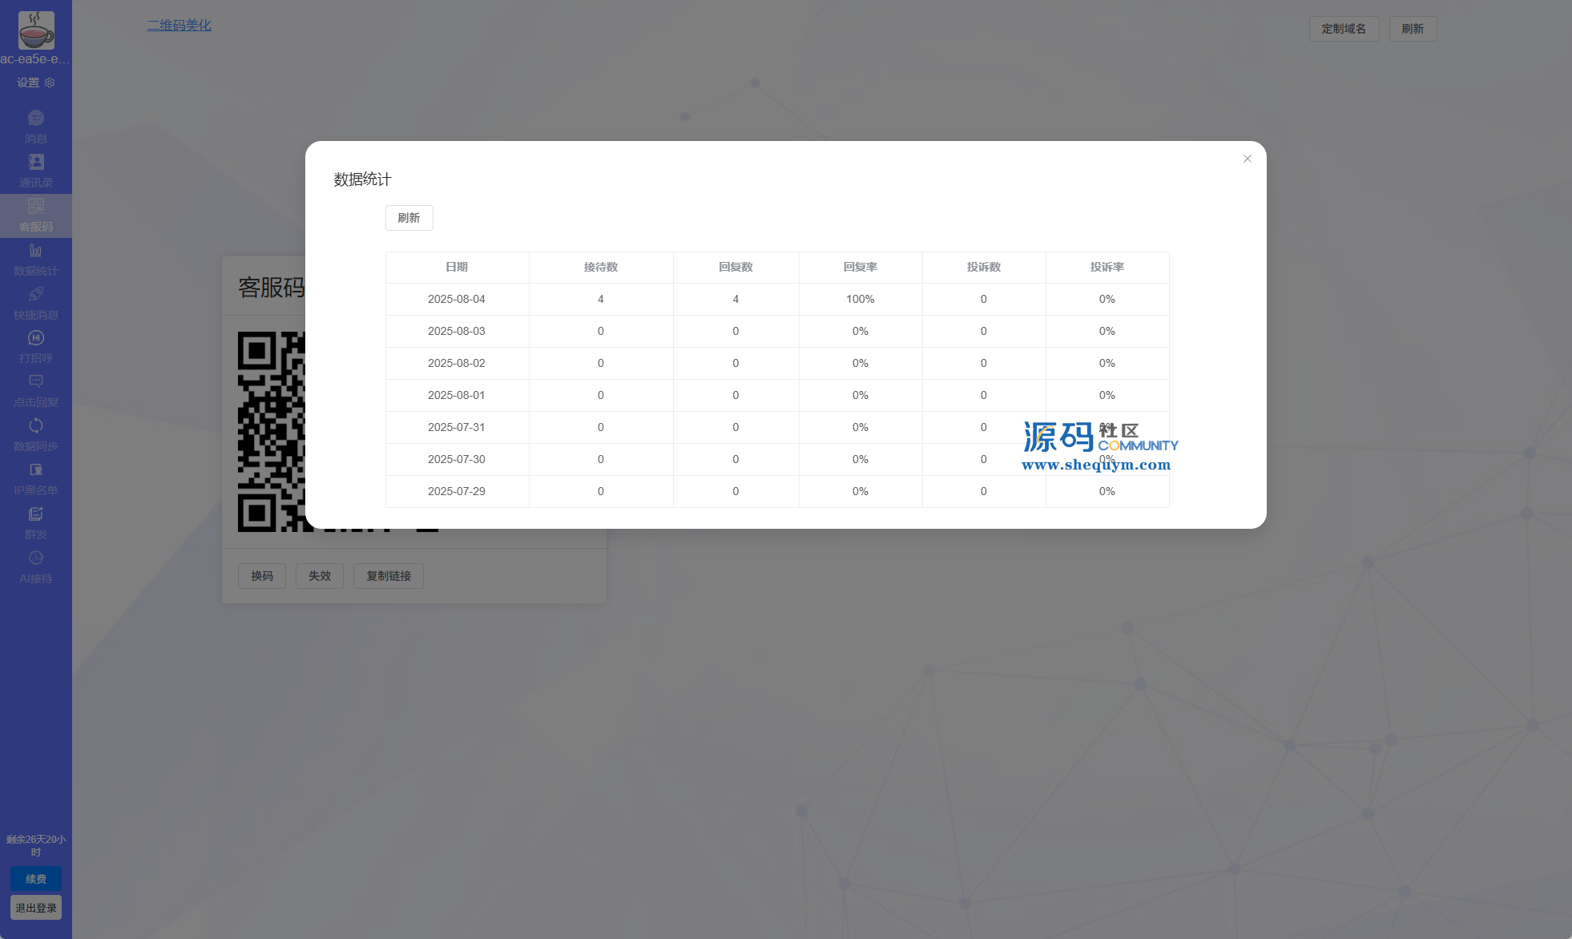Open the 数据统计 statistics sidebar icon

[35, 252]
